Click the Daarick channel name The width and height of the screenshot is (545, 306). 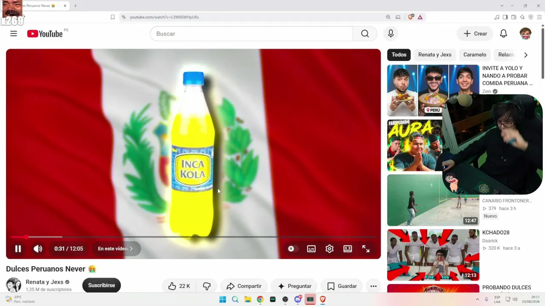(490, 241)
